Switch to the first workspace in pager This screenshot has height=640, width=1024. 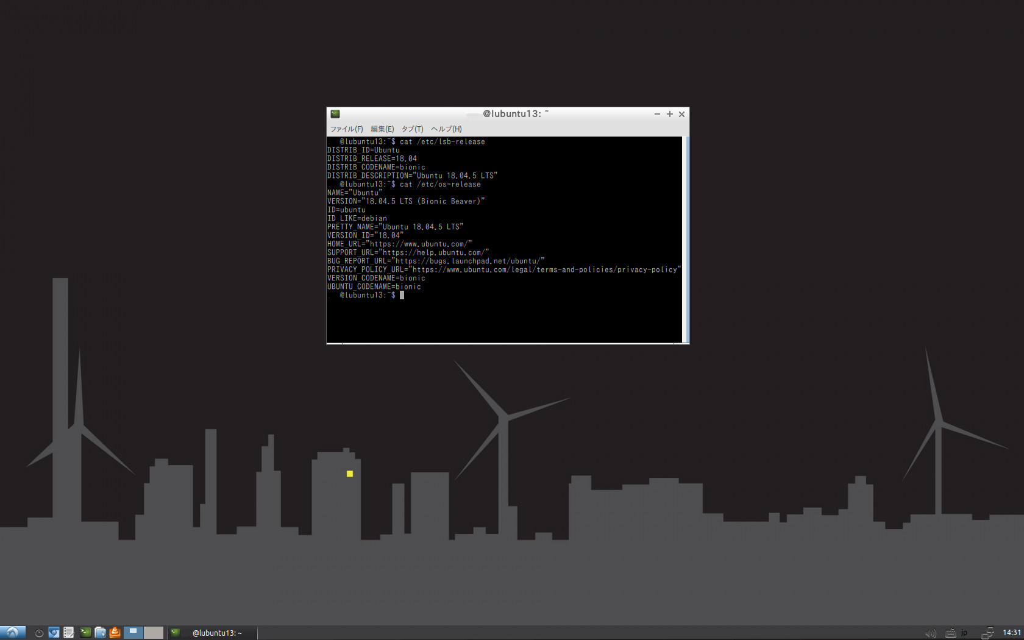point(133,633)
